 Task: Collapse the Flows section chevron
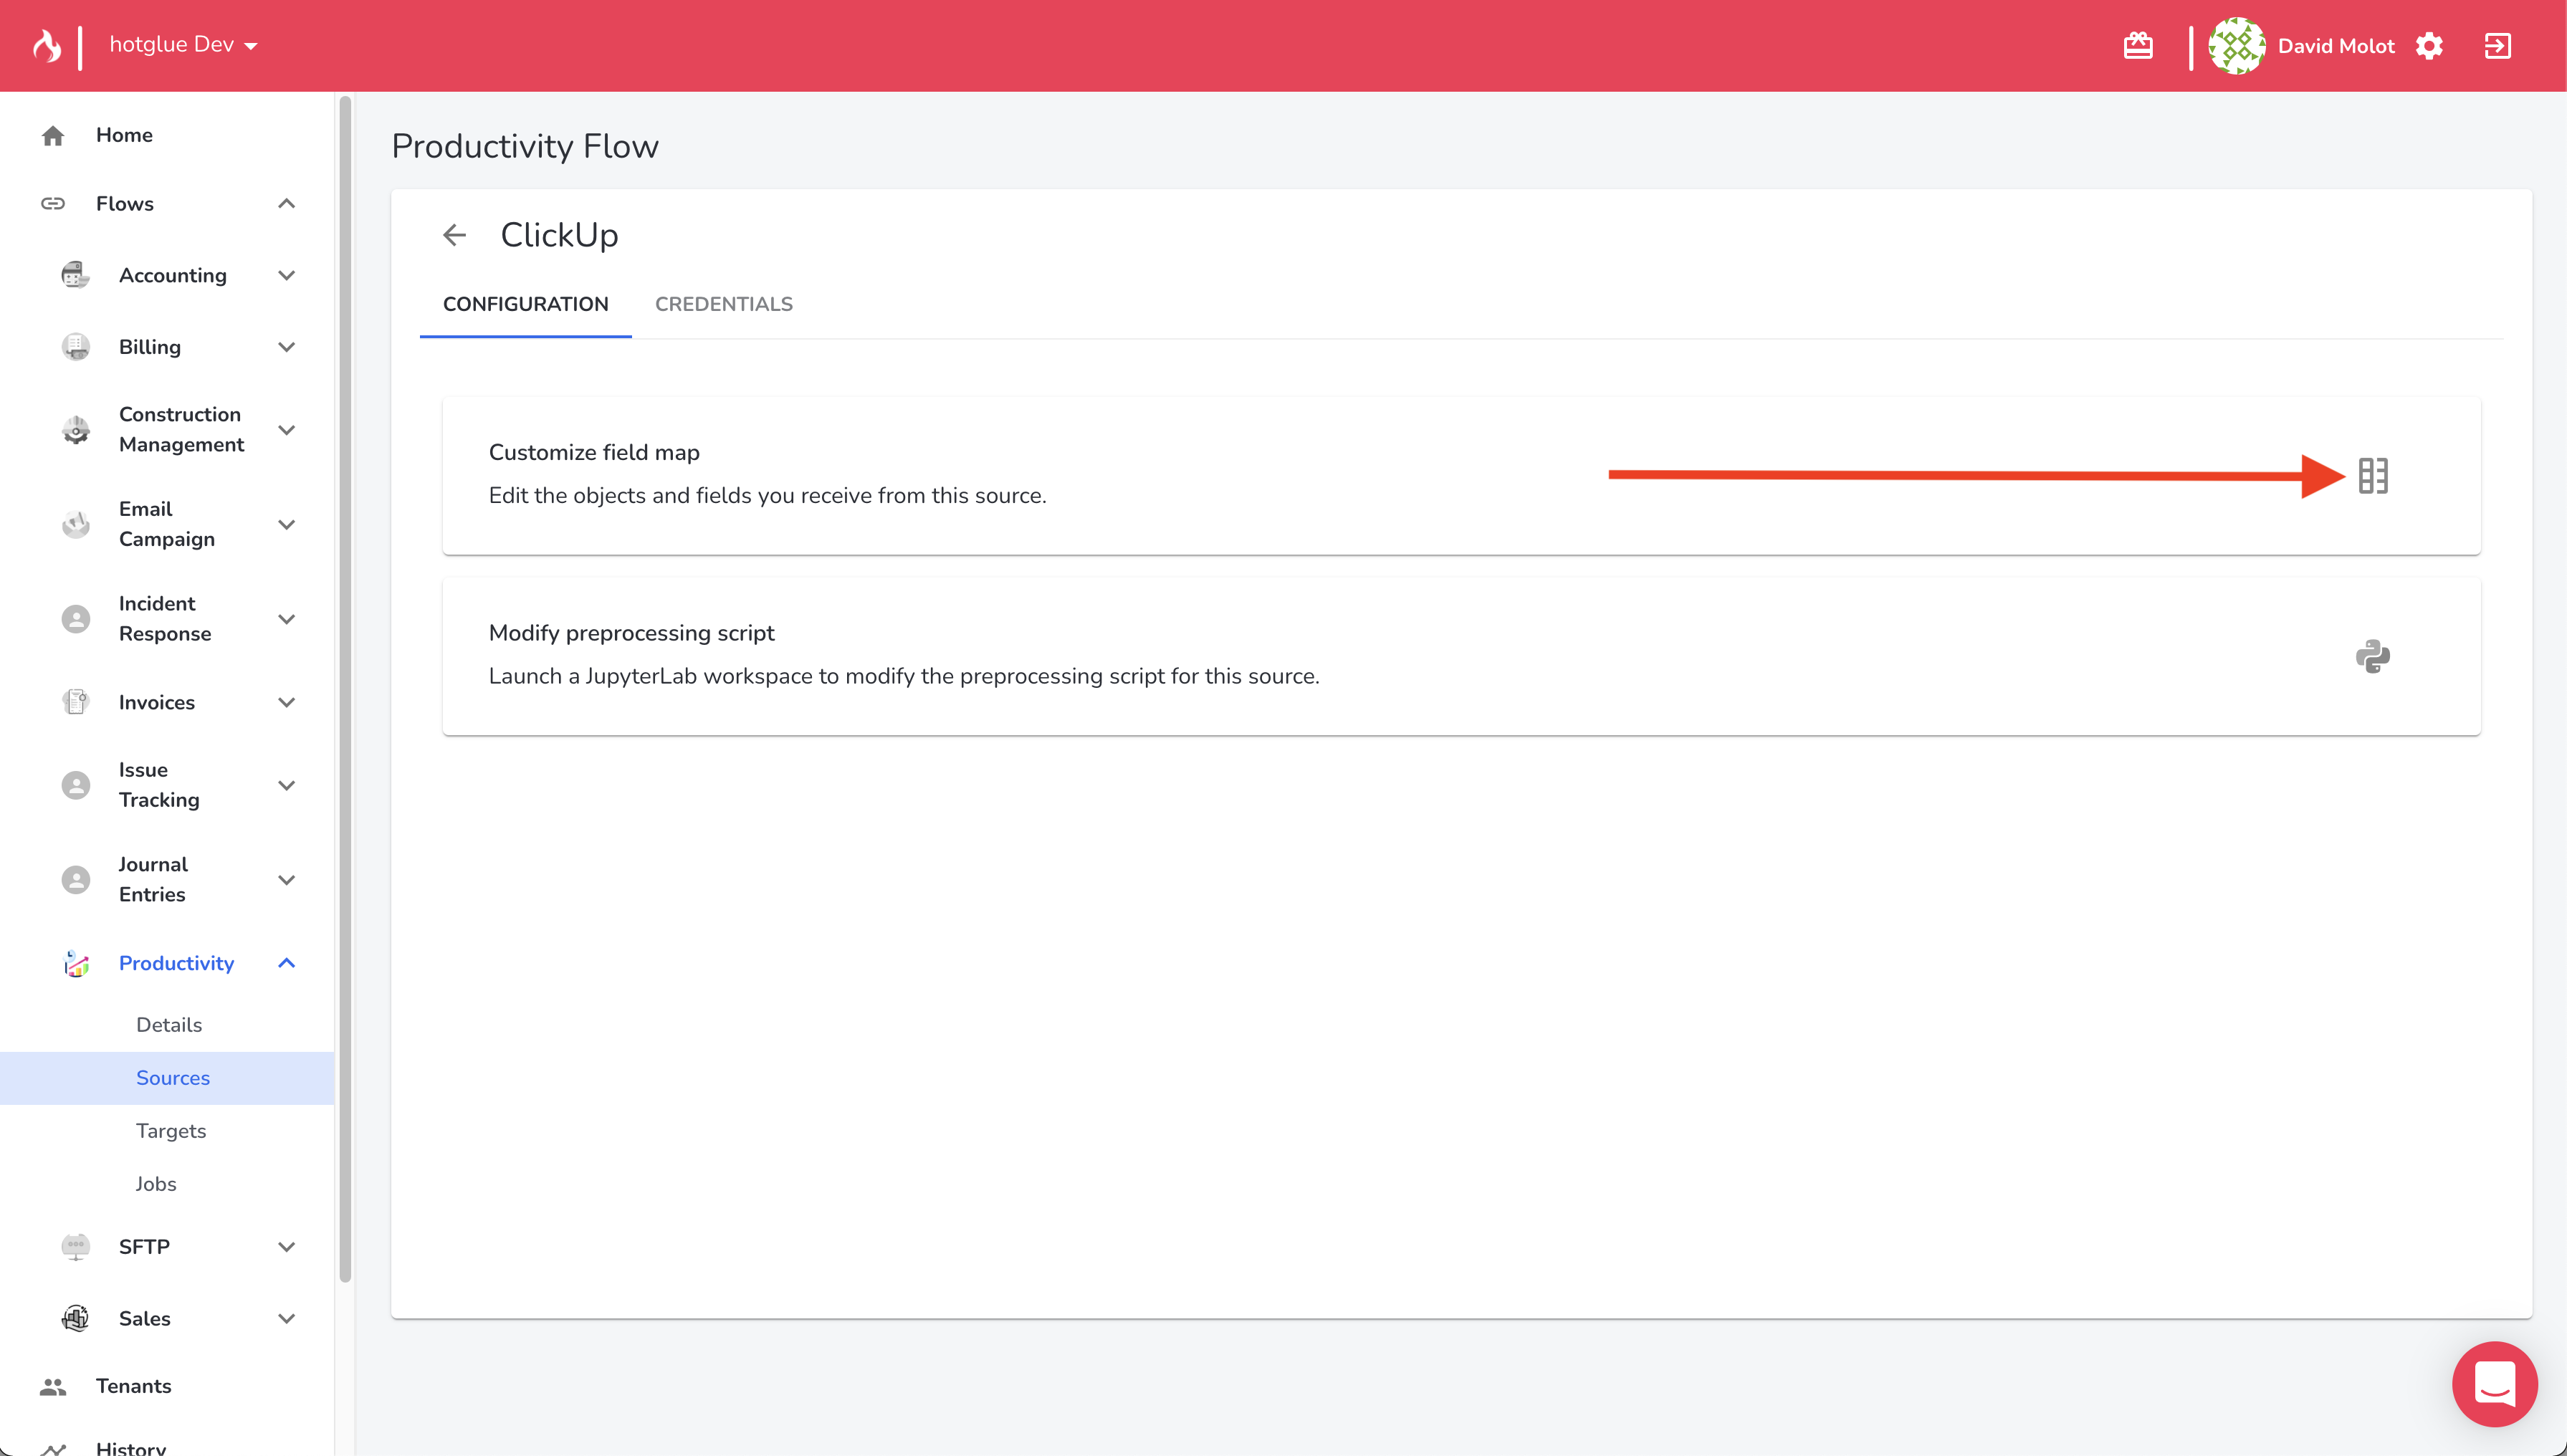[286, 204]
